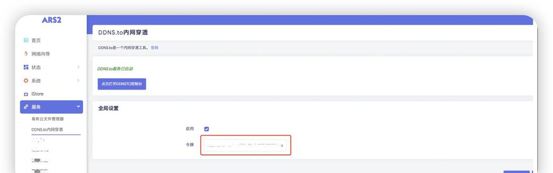Open 易有云文件管理器 menu item

coord(48,119)
